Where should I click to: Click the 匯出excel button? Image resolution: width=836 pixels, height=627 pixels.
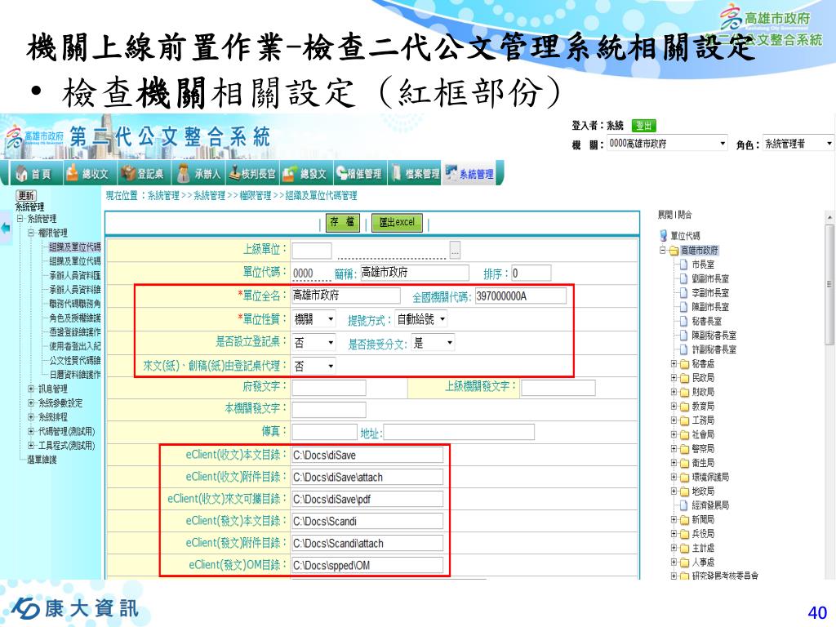pyautogui.click(x=398, y=222)
